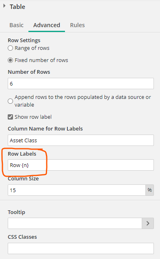Click the Table section title
The width and height of the screenshot is (160, 259).
click(17, 7)
